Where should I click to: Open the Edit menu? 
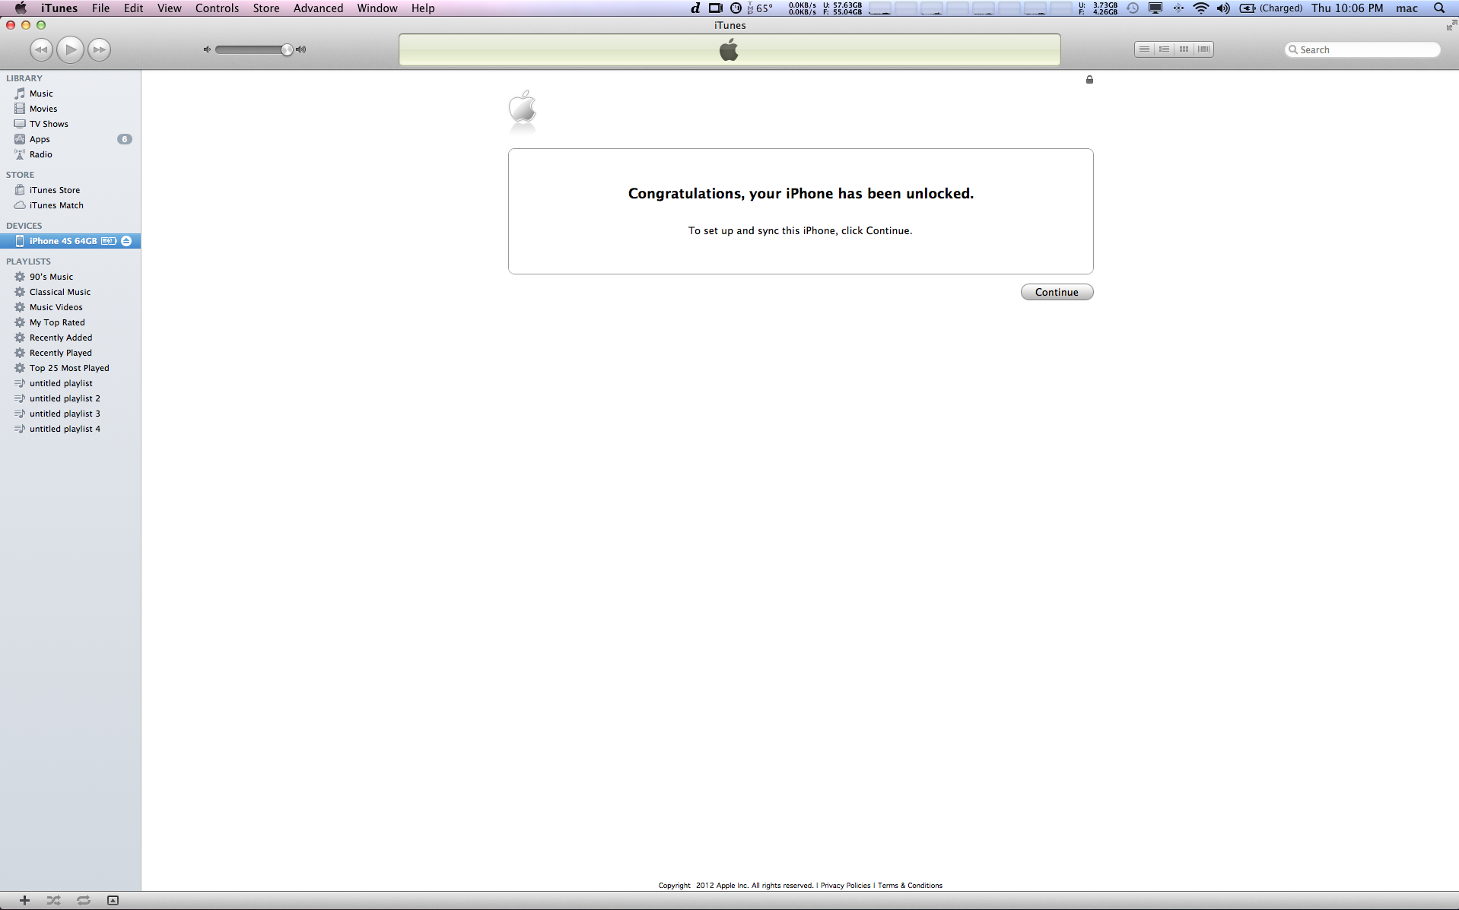pyautogui.click(x=133, y=8)
